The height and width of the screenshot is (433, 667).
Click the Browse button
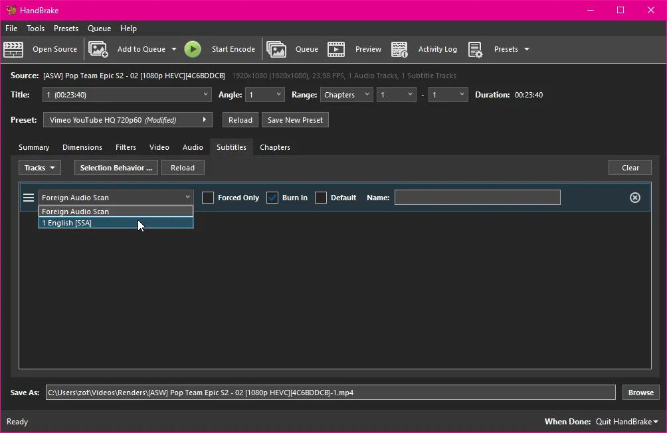640,393
